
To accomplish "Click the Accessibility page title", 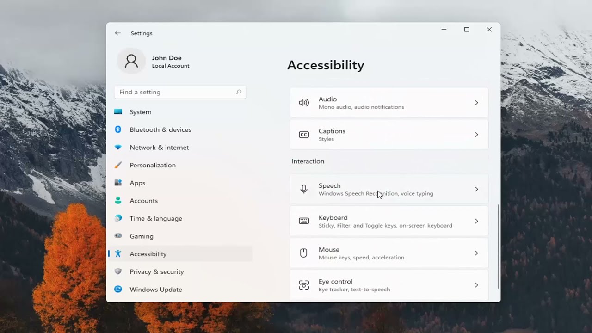I will (326, 65).
